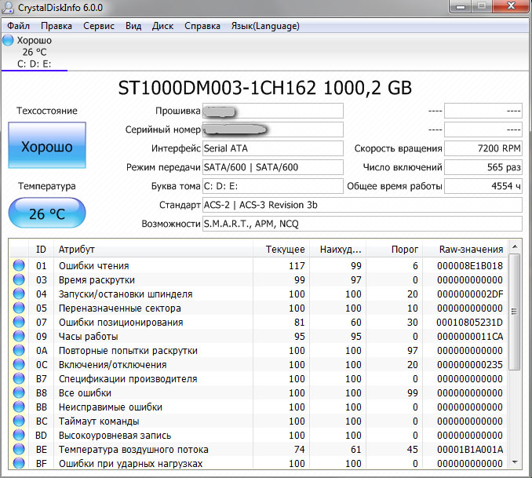Select the Ошибки чтения attribute text
The height and width of the screenshot is (478, 532).
coord(93,266)
